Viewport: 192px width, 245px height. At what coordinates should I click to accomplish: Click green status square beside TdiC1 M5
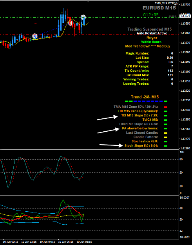click(x=165, y=120)
